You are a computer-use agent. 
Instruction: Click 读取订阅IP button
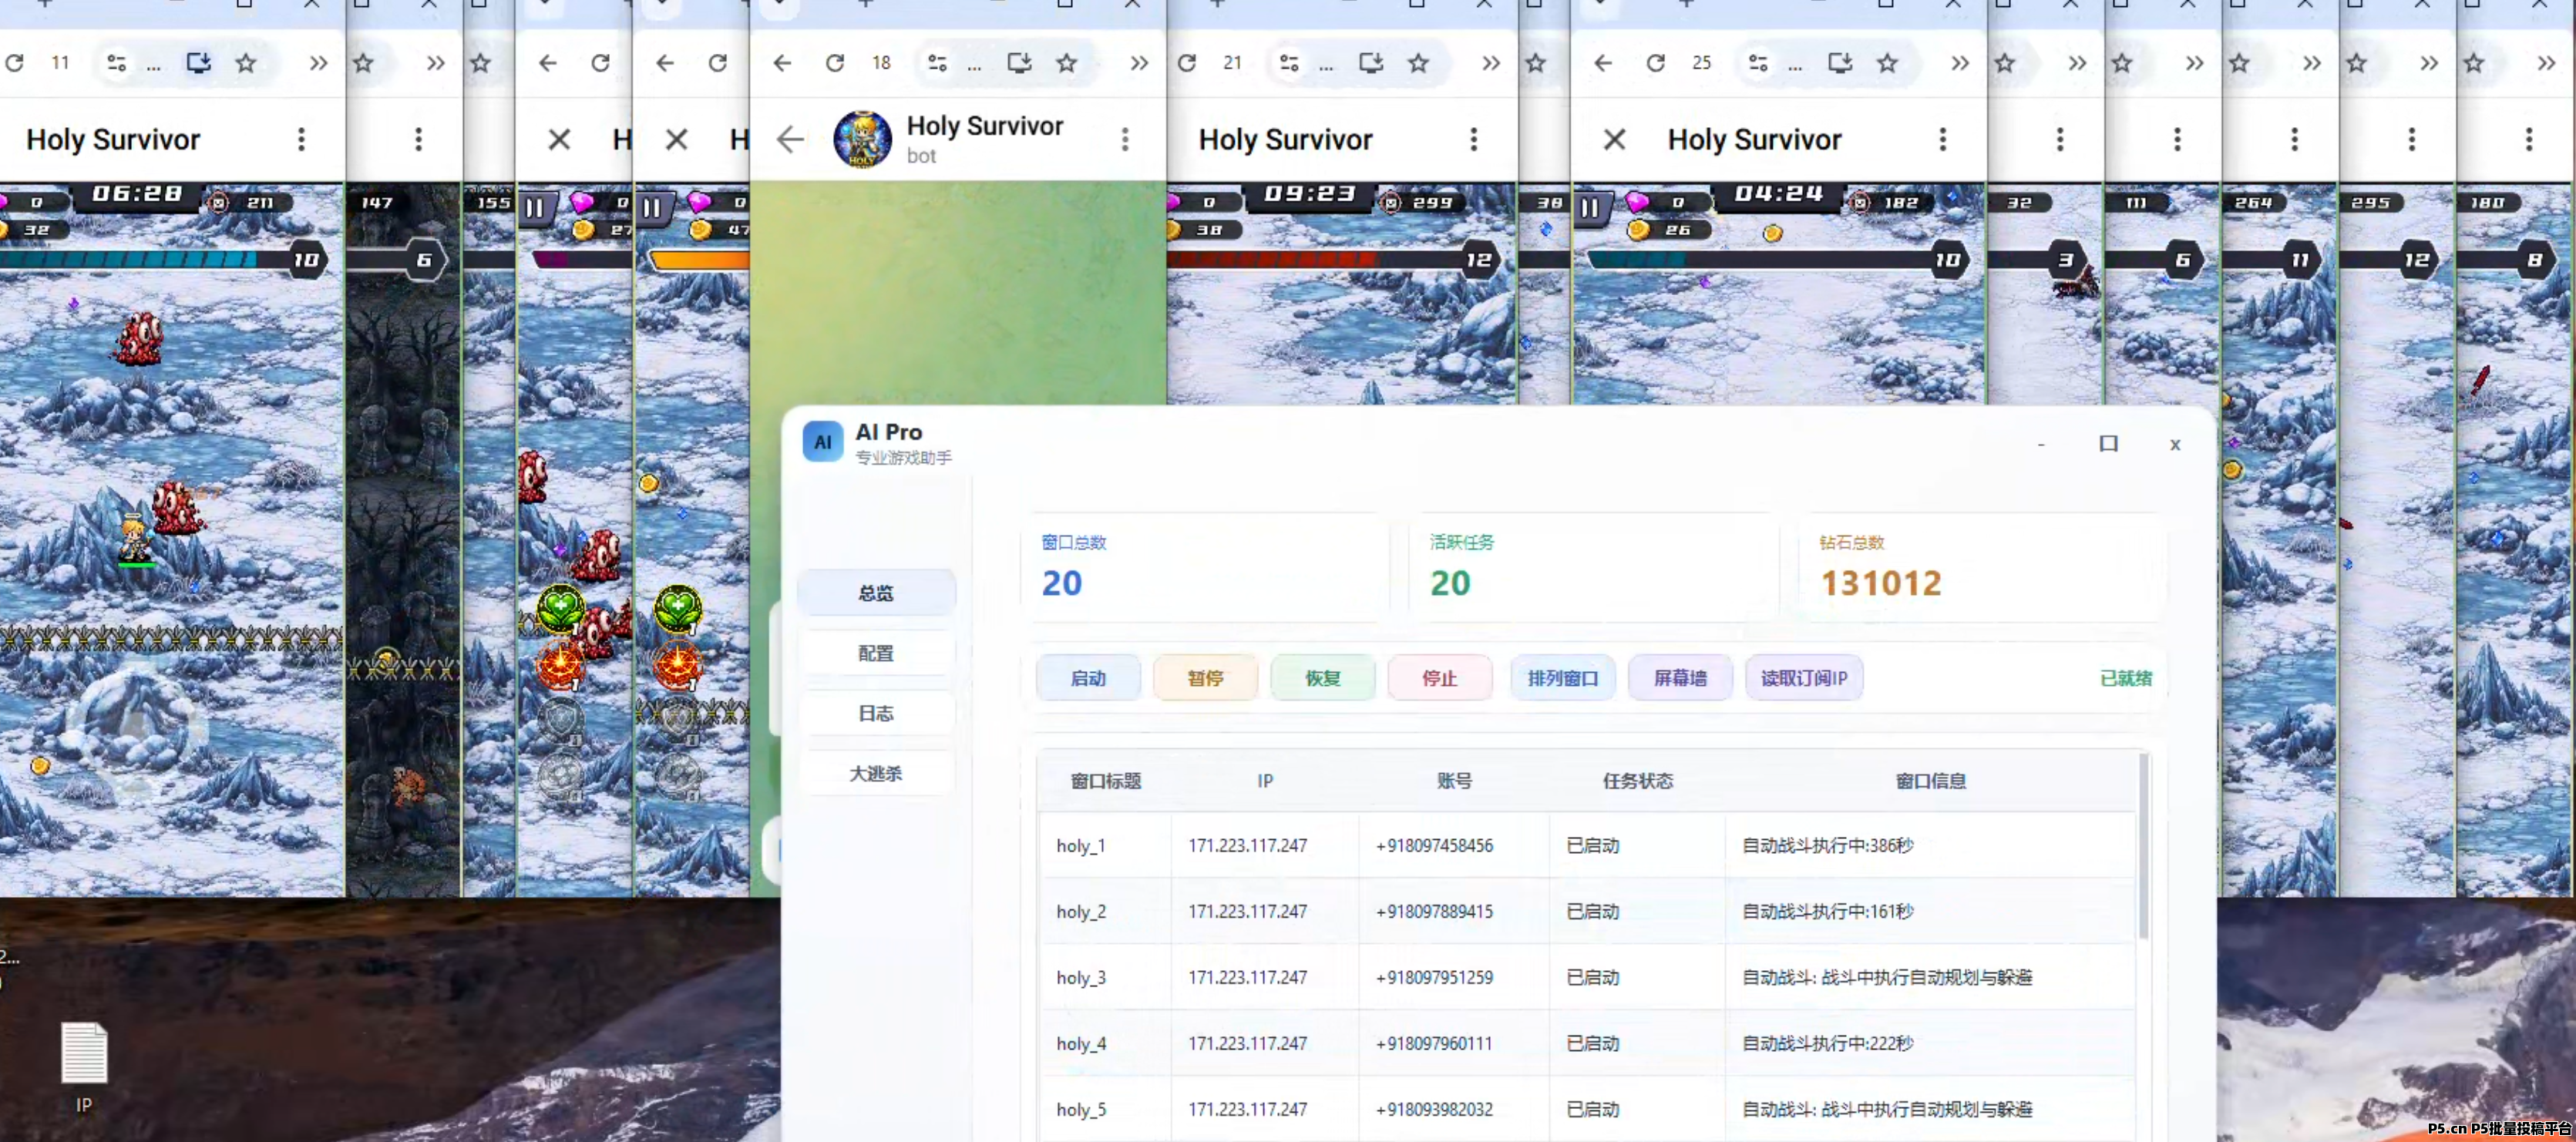click(1803, 678)
